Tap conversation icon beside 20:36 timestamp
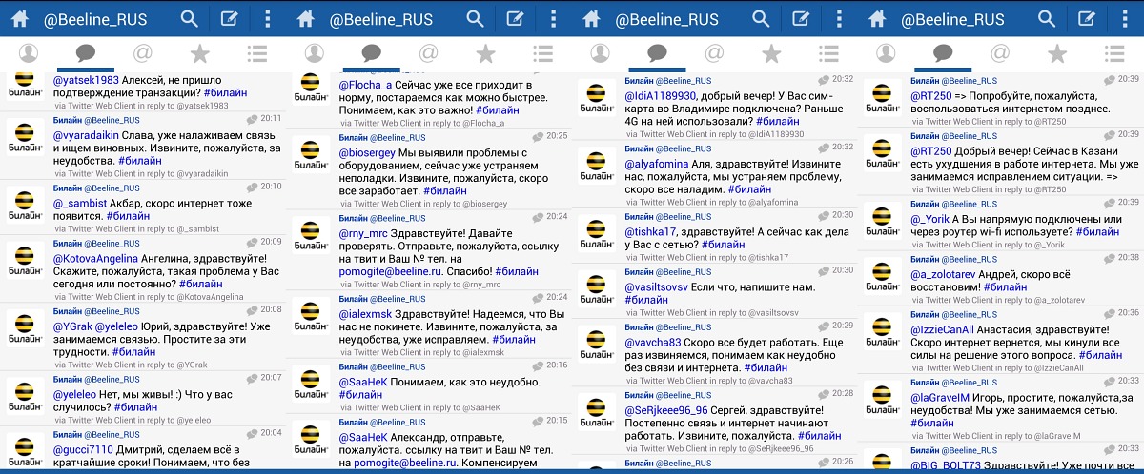This screenshot has width=1144, height=474. coord(1110,313)
